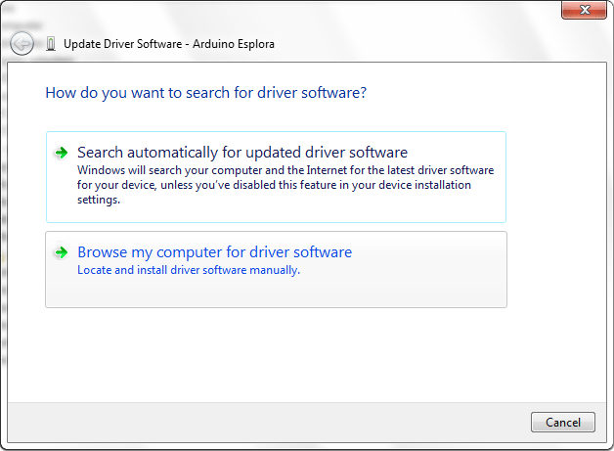
Task: Click the line mentioning device installation
Action: 274,185
